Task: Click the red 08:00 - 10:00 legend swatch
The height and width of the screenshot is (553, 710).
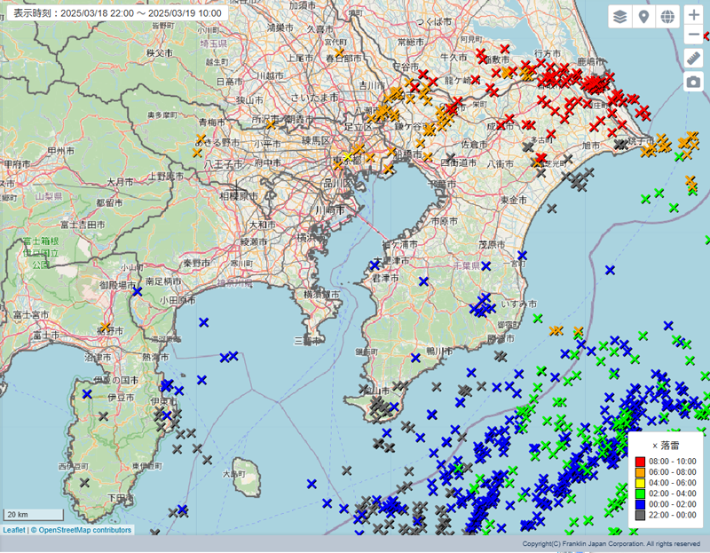Action: coord(640,462)
